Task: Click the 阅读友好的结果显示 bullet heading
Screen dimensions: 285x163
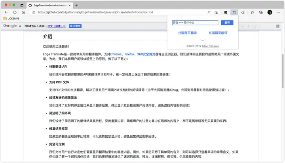Action: 63,98
